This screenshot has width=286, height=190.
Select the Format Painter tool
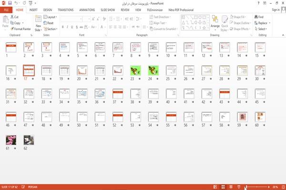point(21,29)
